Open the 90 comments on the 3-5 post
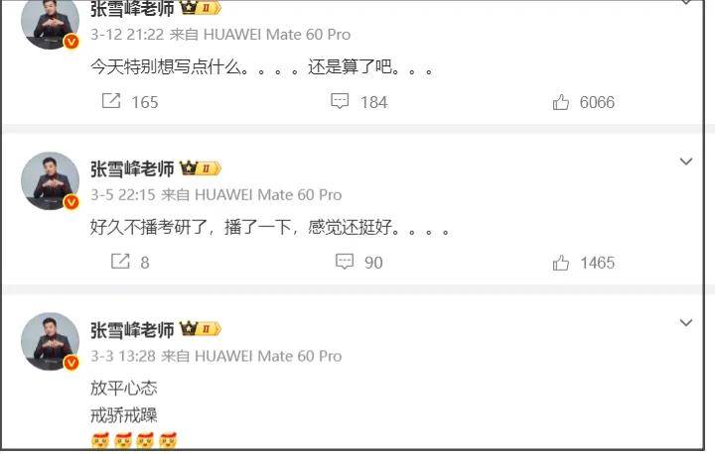 click(x=345, y=262)
